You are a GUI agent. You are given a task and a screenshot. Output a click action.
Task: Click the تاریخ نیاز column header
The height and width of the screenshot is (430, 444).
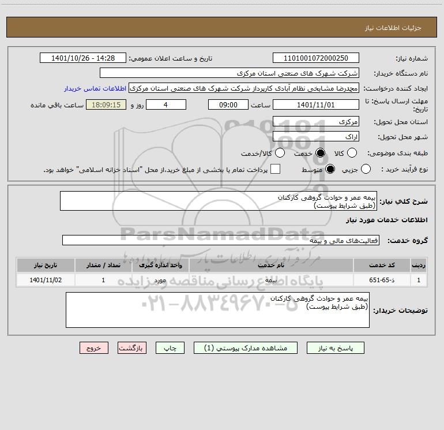point(46,266)
